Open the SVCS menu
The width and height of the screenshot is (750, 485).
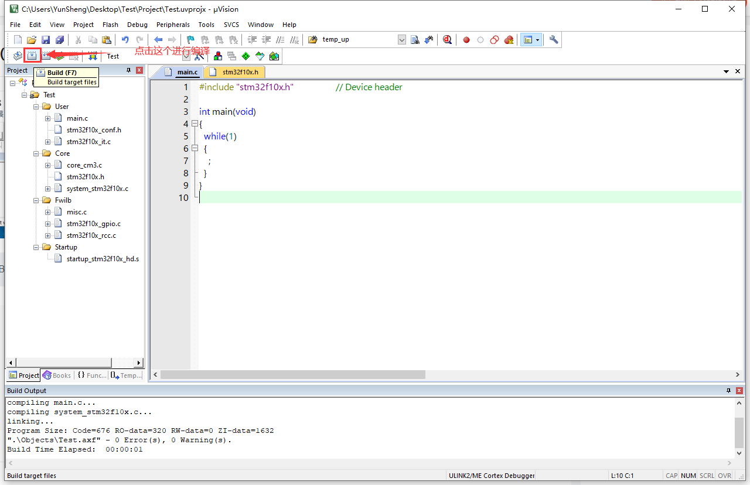point(231,25)
